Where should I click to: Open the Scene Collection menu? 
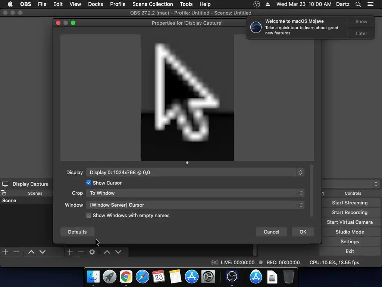[153, 4]
